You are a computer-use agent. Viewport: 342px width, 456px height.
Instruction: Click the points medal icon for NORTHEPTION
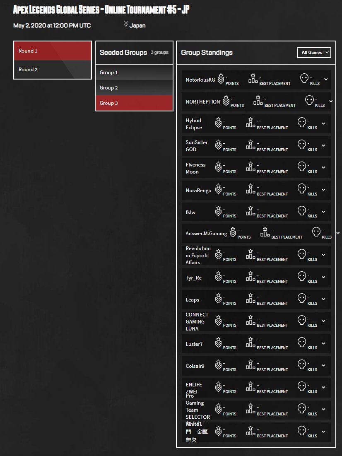pyautogui.click(x=226, y=101)
